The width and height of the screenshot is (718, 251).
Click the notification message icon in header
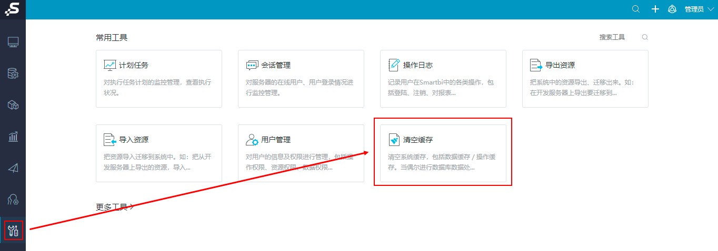click(672, 9)
